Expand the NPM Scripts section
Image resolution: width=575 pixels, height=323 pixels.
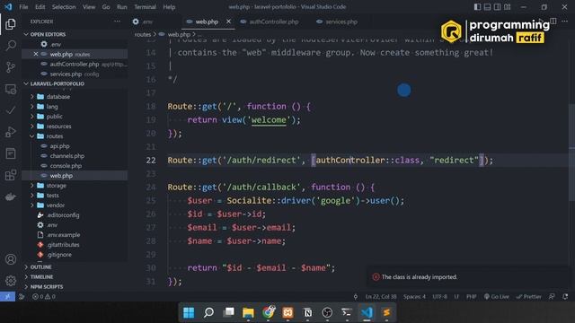(x=75, y=287)
